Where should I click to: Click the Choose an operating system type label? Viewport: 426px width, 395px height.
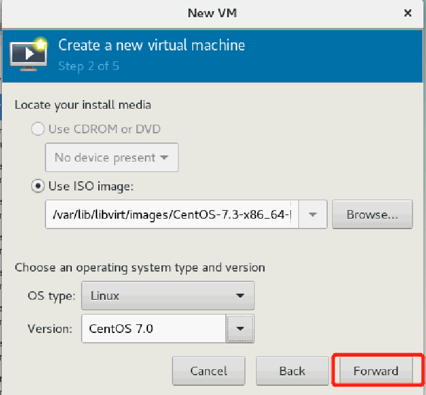click(140, 268)
